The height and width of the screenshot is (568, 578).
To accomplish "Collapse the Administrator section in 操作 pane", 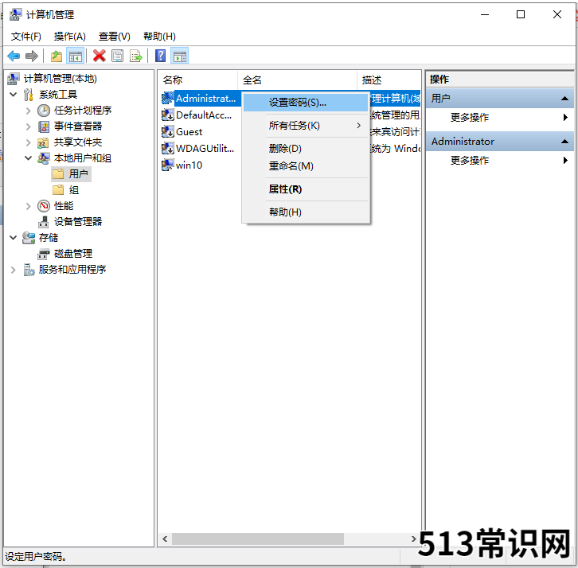I will pyautogui.click(x=564, y=142).
